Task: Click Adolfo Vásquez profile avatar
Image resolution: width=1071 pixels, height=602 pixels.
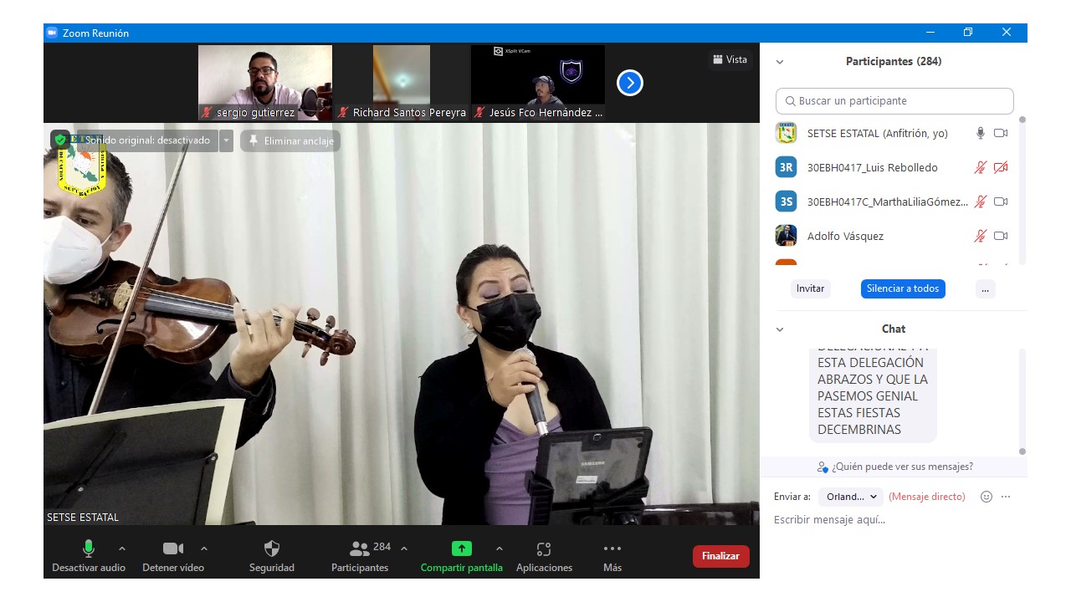Action: pos(786,236)
